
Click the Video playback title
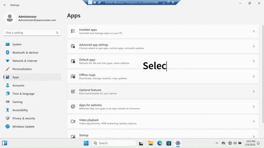(x=89, y=120)
